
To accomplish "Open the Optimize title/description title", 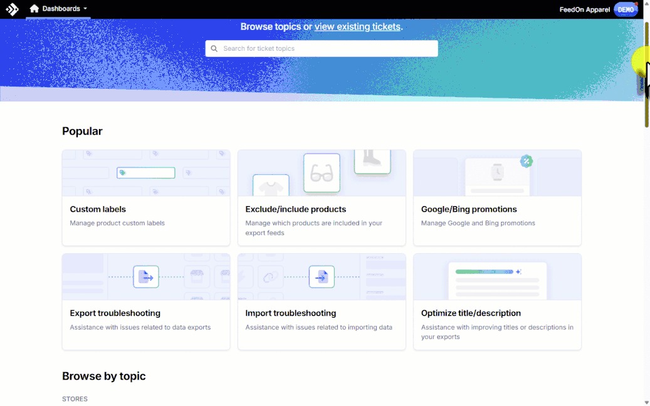I will pos(471,313).
